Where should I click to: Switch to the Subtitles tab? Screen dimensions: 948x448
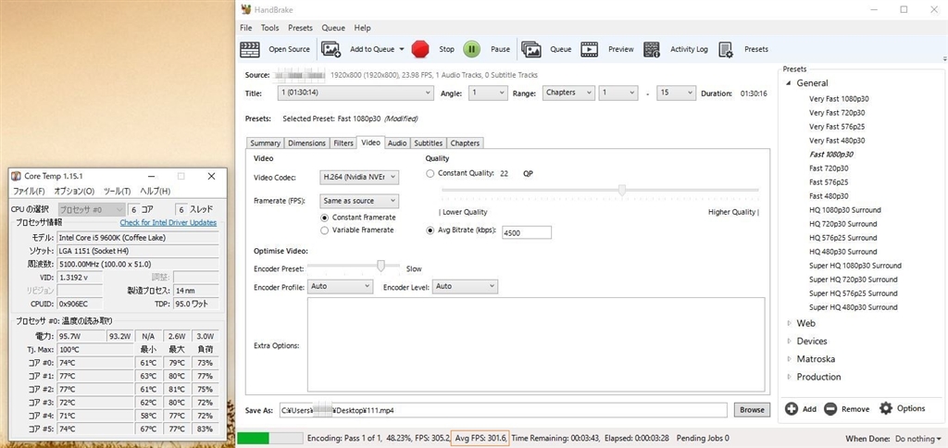coord(428,143)
